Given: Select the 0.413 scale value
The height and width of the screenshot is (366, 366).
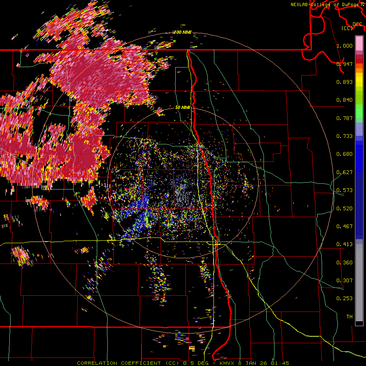Looking at the screenshot, I should (344, 244).
